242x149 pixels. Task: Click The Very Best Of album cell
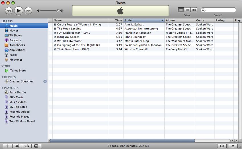180,49
